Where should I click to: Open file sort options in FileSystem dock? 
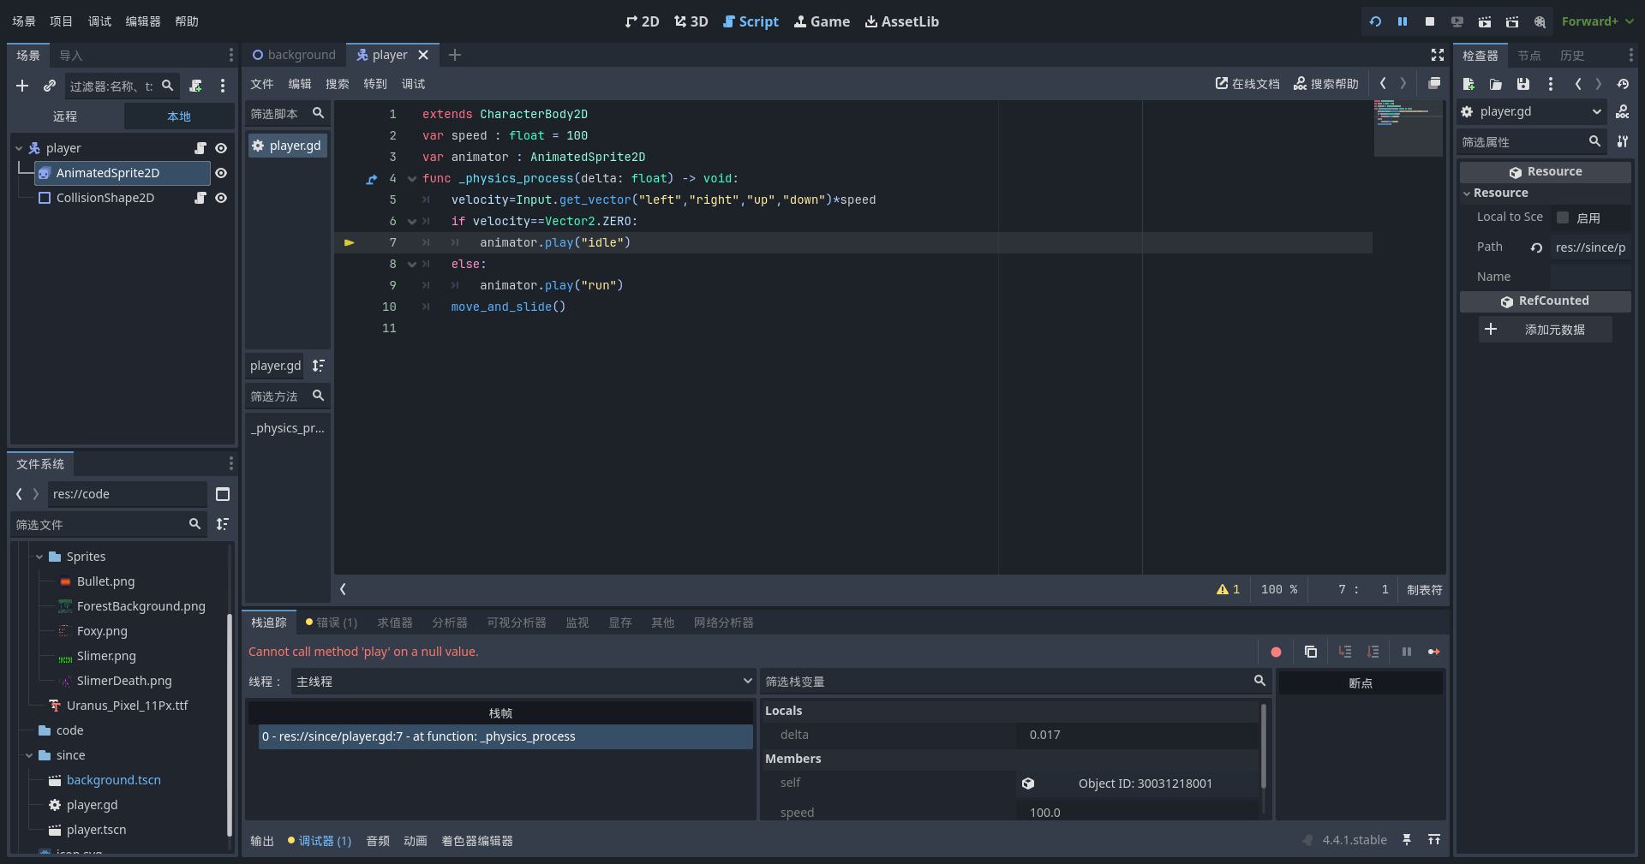click(223, 524)
